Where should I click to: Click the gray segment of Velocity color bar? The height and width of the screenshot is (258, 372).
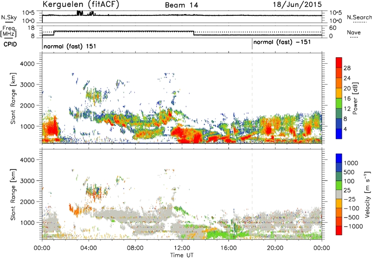coord(339,194)
